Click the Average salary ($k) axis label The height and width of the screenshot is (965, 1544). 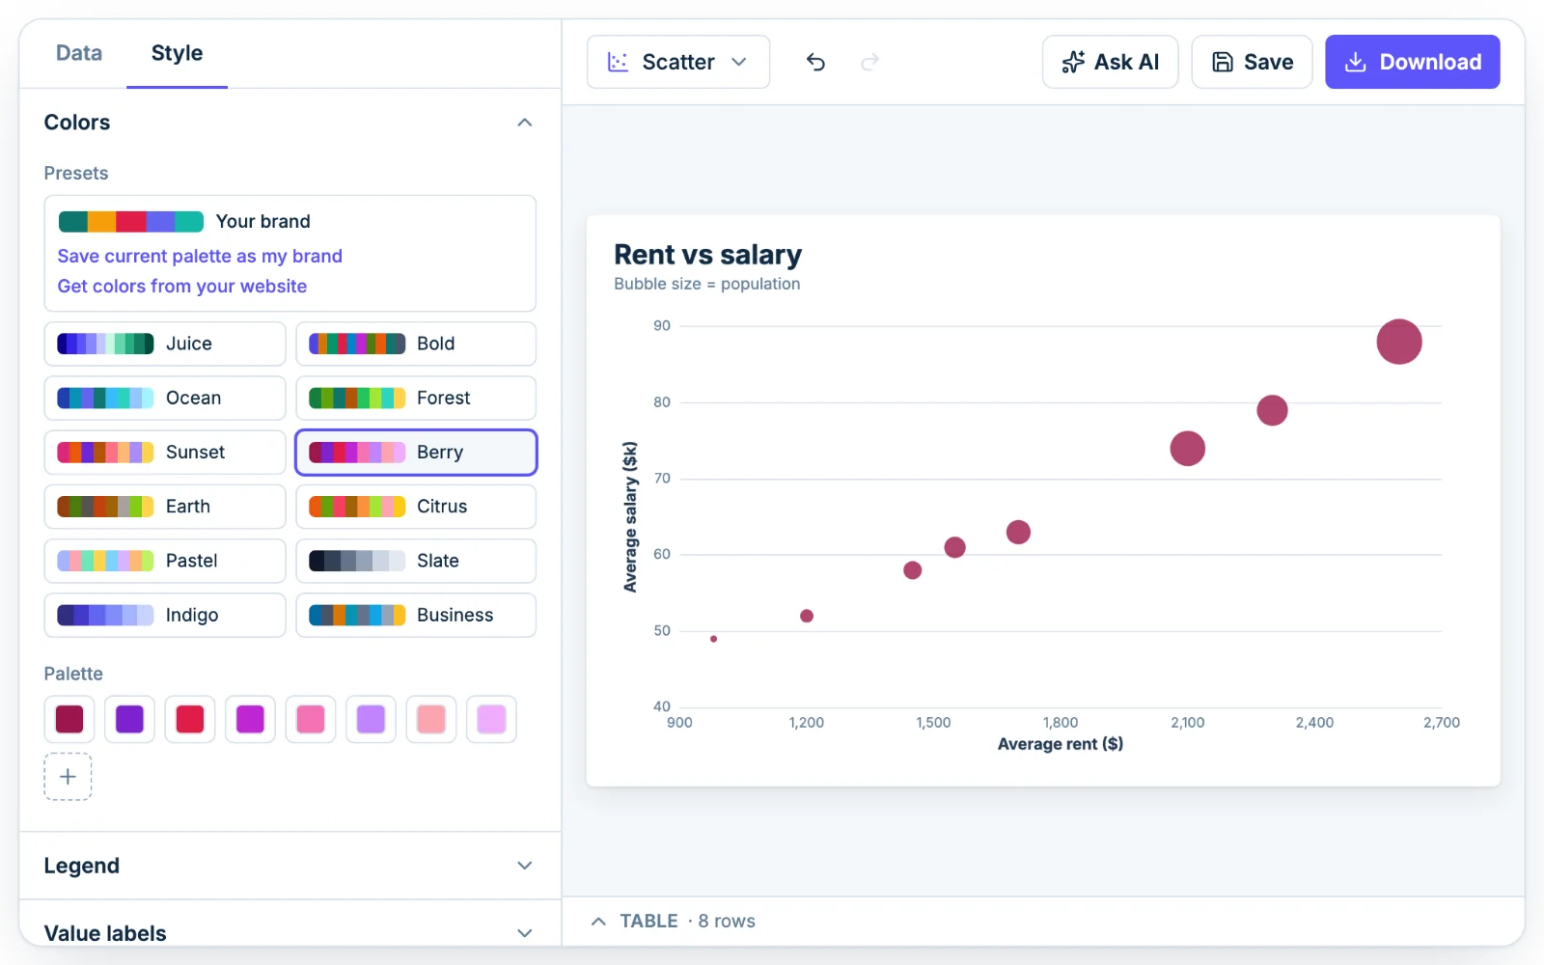coord(630,516)
